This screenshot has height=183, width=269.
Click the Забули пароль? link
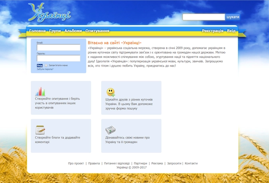tap(45, 69)
